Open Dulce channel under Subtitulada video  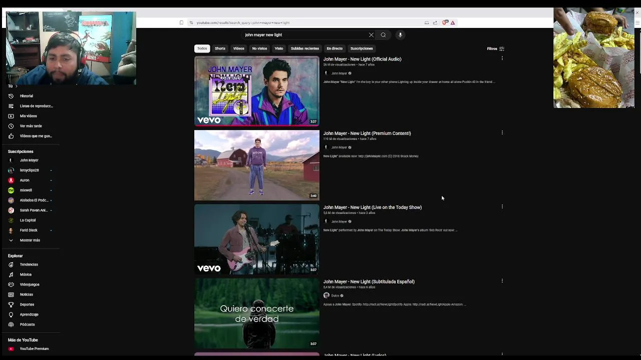pos(335,295)
